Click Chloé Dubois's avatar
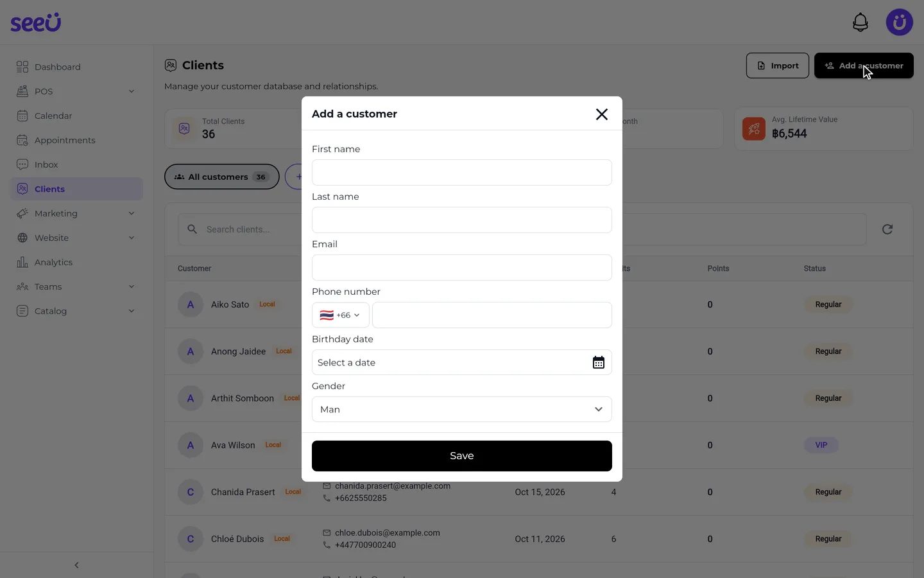 (191, 539)
